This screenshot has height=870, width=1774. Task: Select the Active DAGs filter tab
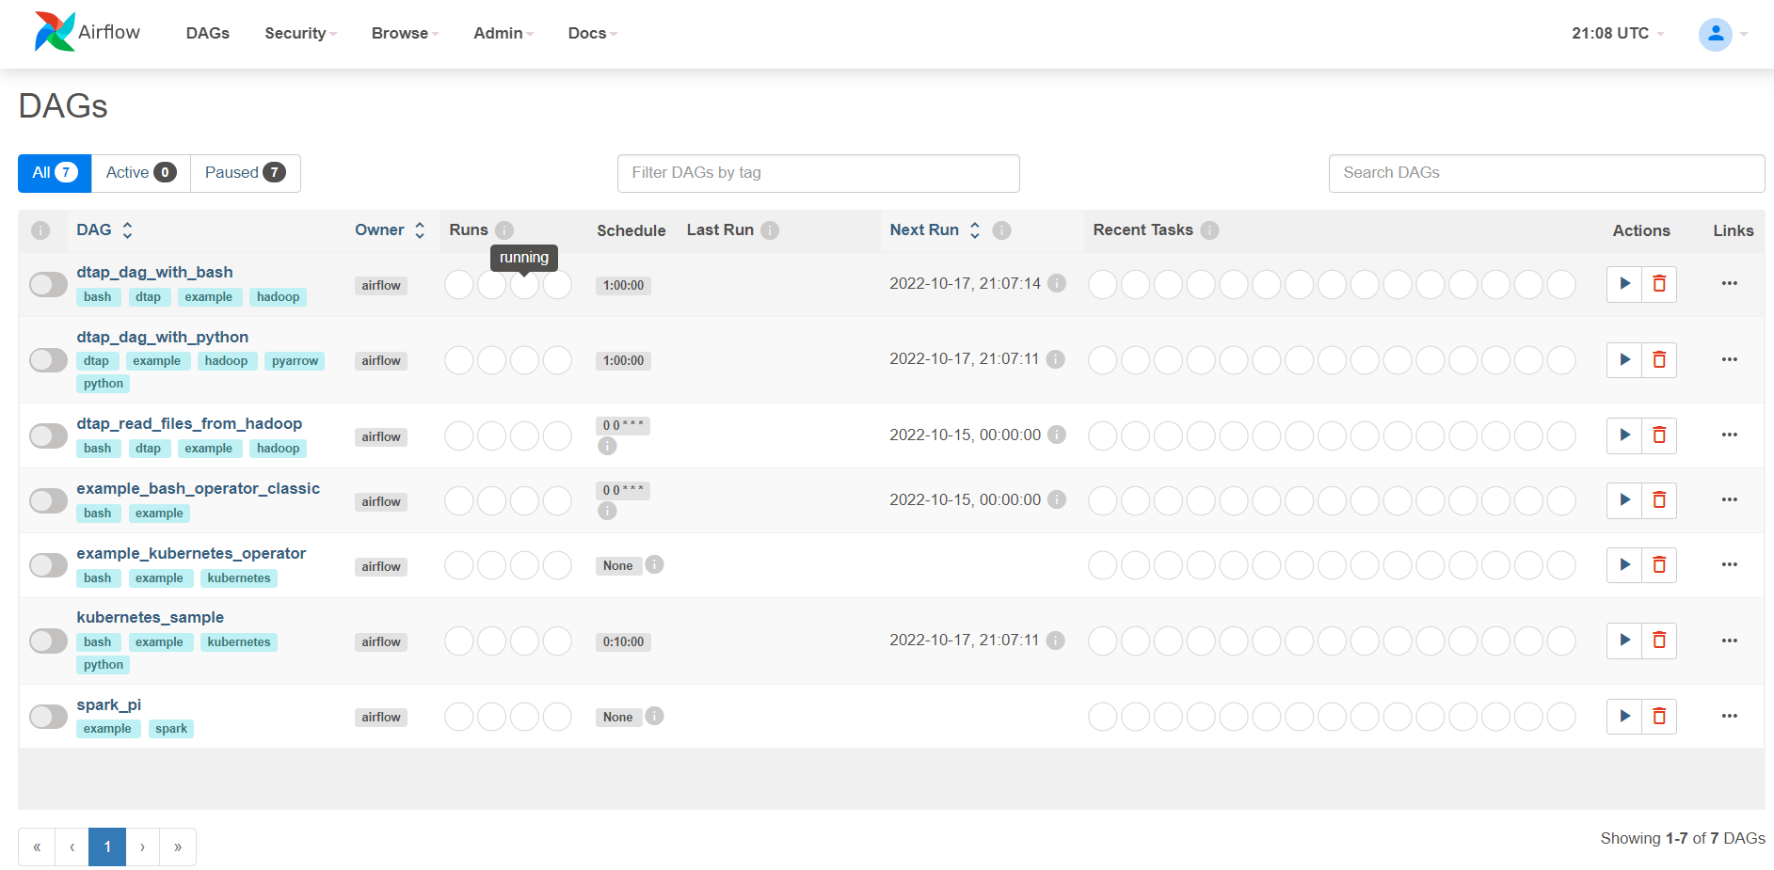tap(141, 173)
